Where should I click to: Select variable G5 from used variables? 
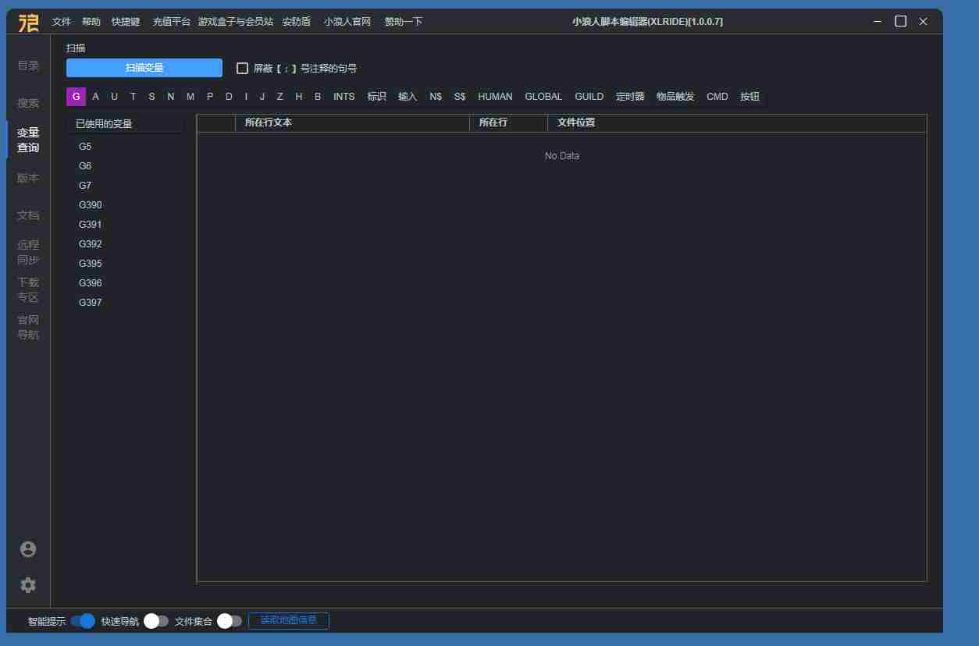point(85,147)
